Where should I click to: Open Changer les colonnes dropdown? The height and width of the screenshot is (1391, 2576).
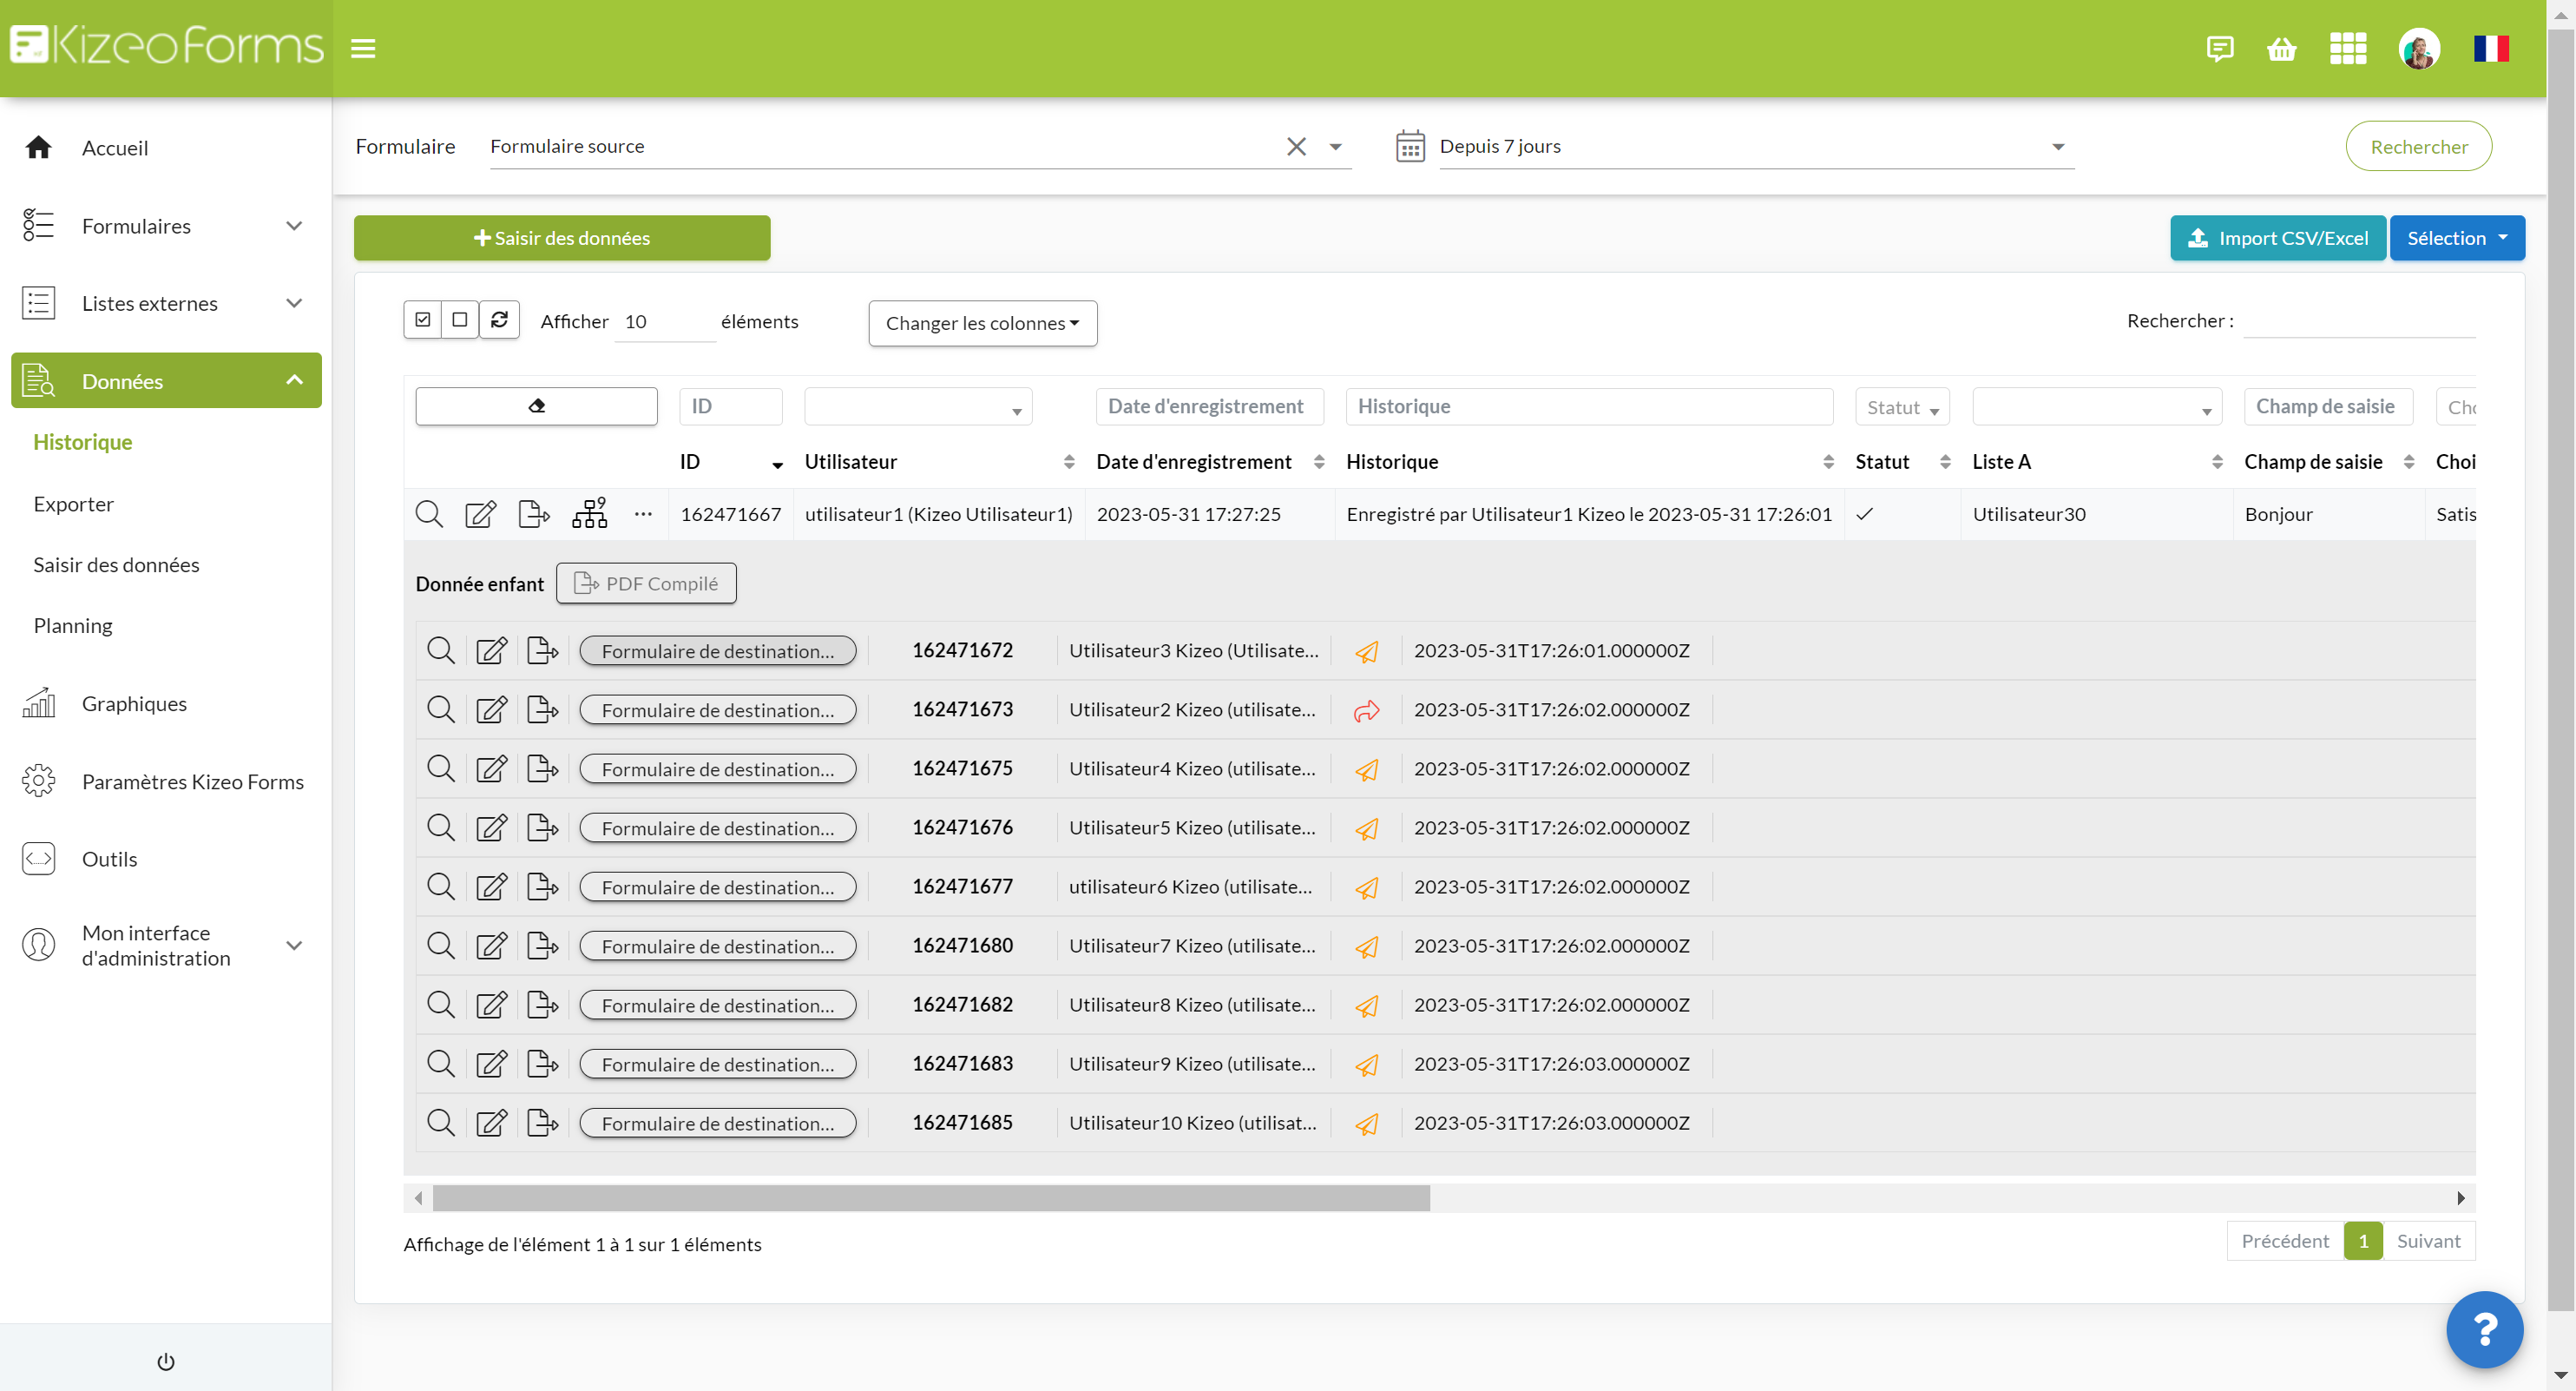[982, 322]
